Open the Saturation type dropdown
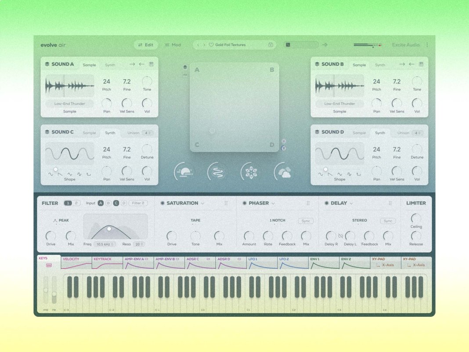 (x=202, y=203)
